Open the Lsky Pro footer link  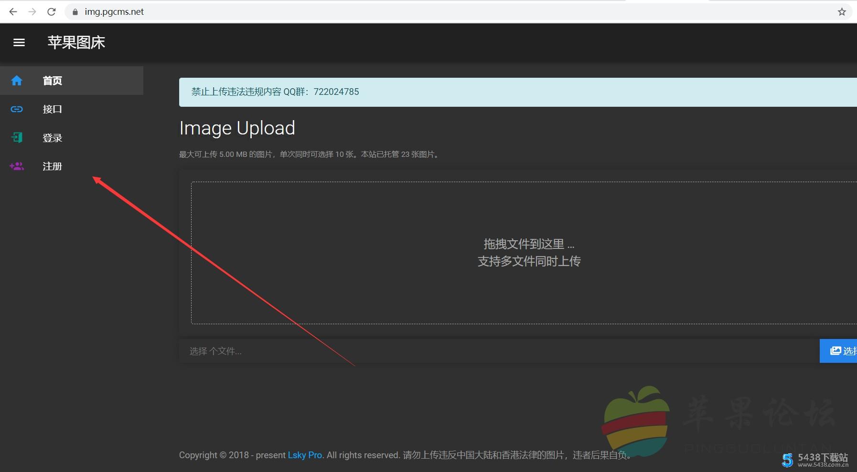[x=304, y=455]
